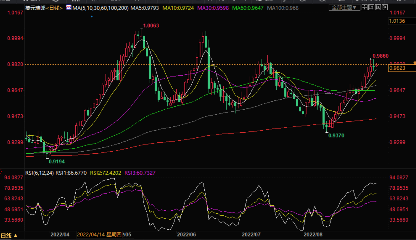The image size is (416, 240).
Task: Click the third chart icon with the play arrow
Action: (378, 8)
